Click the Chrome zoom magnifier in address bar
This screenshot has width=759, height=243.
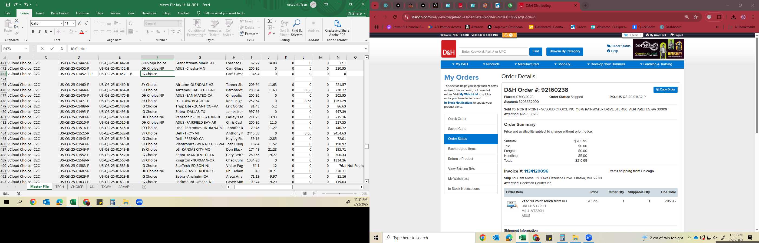[x=687, y=17]
